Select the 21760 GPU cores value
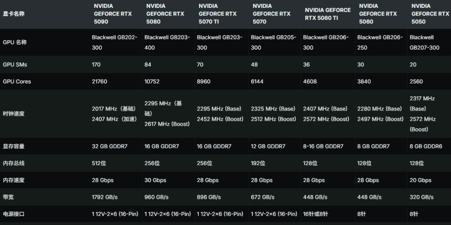The height and width of the screenshot is (225, 451). (100, 82)
